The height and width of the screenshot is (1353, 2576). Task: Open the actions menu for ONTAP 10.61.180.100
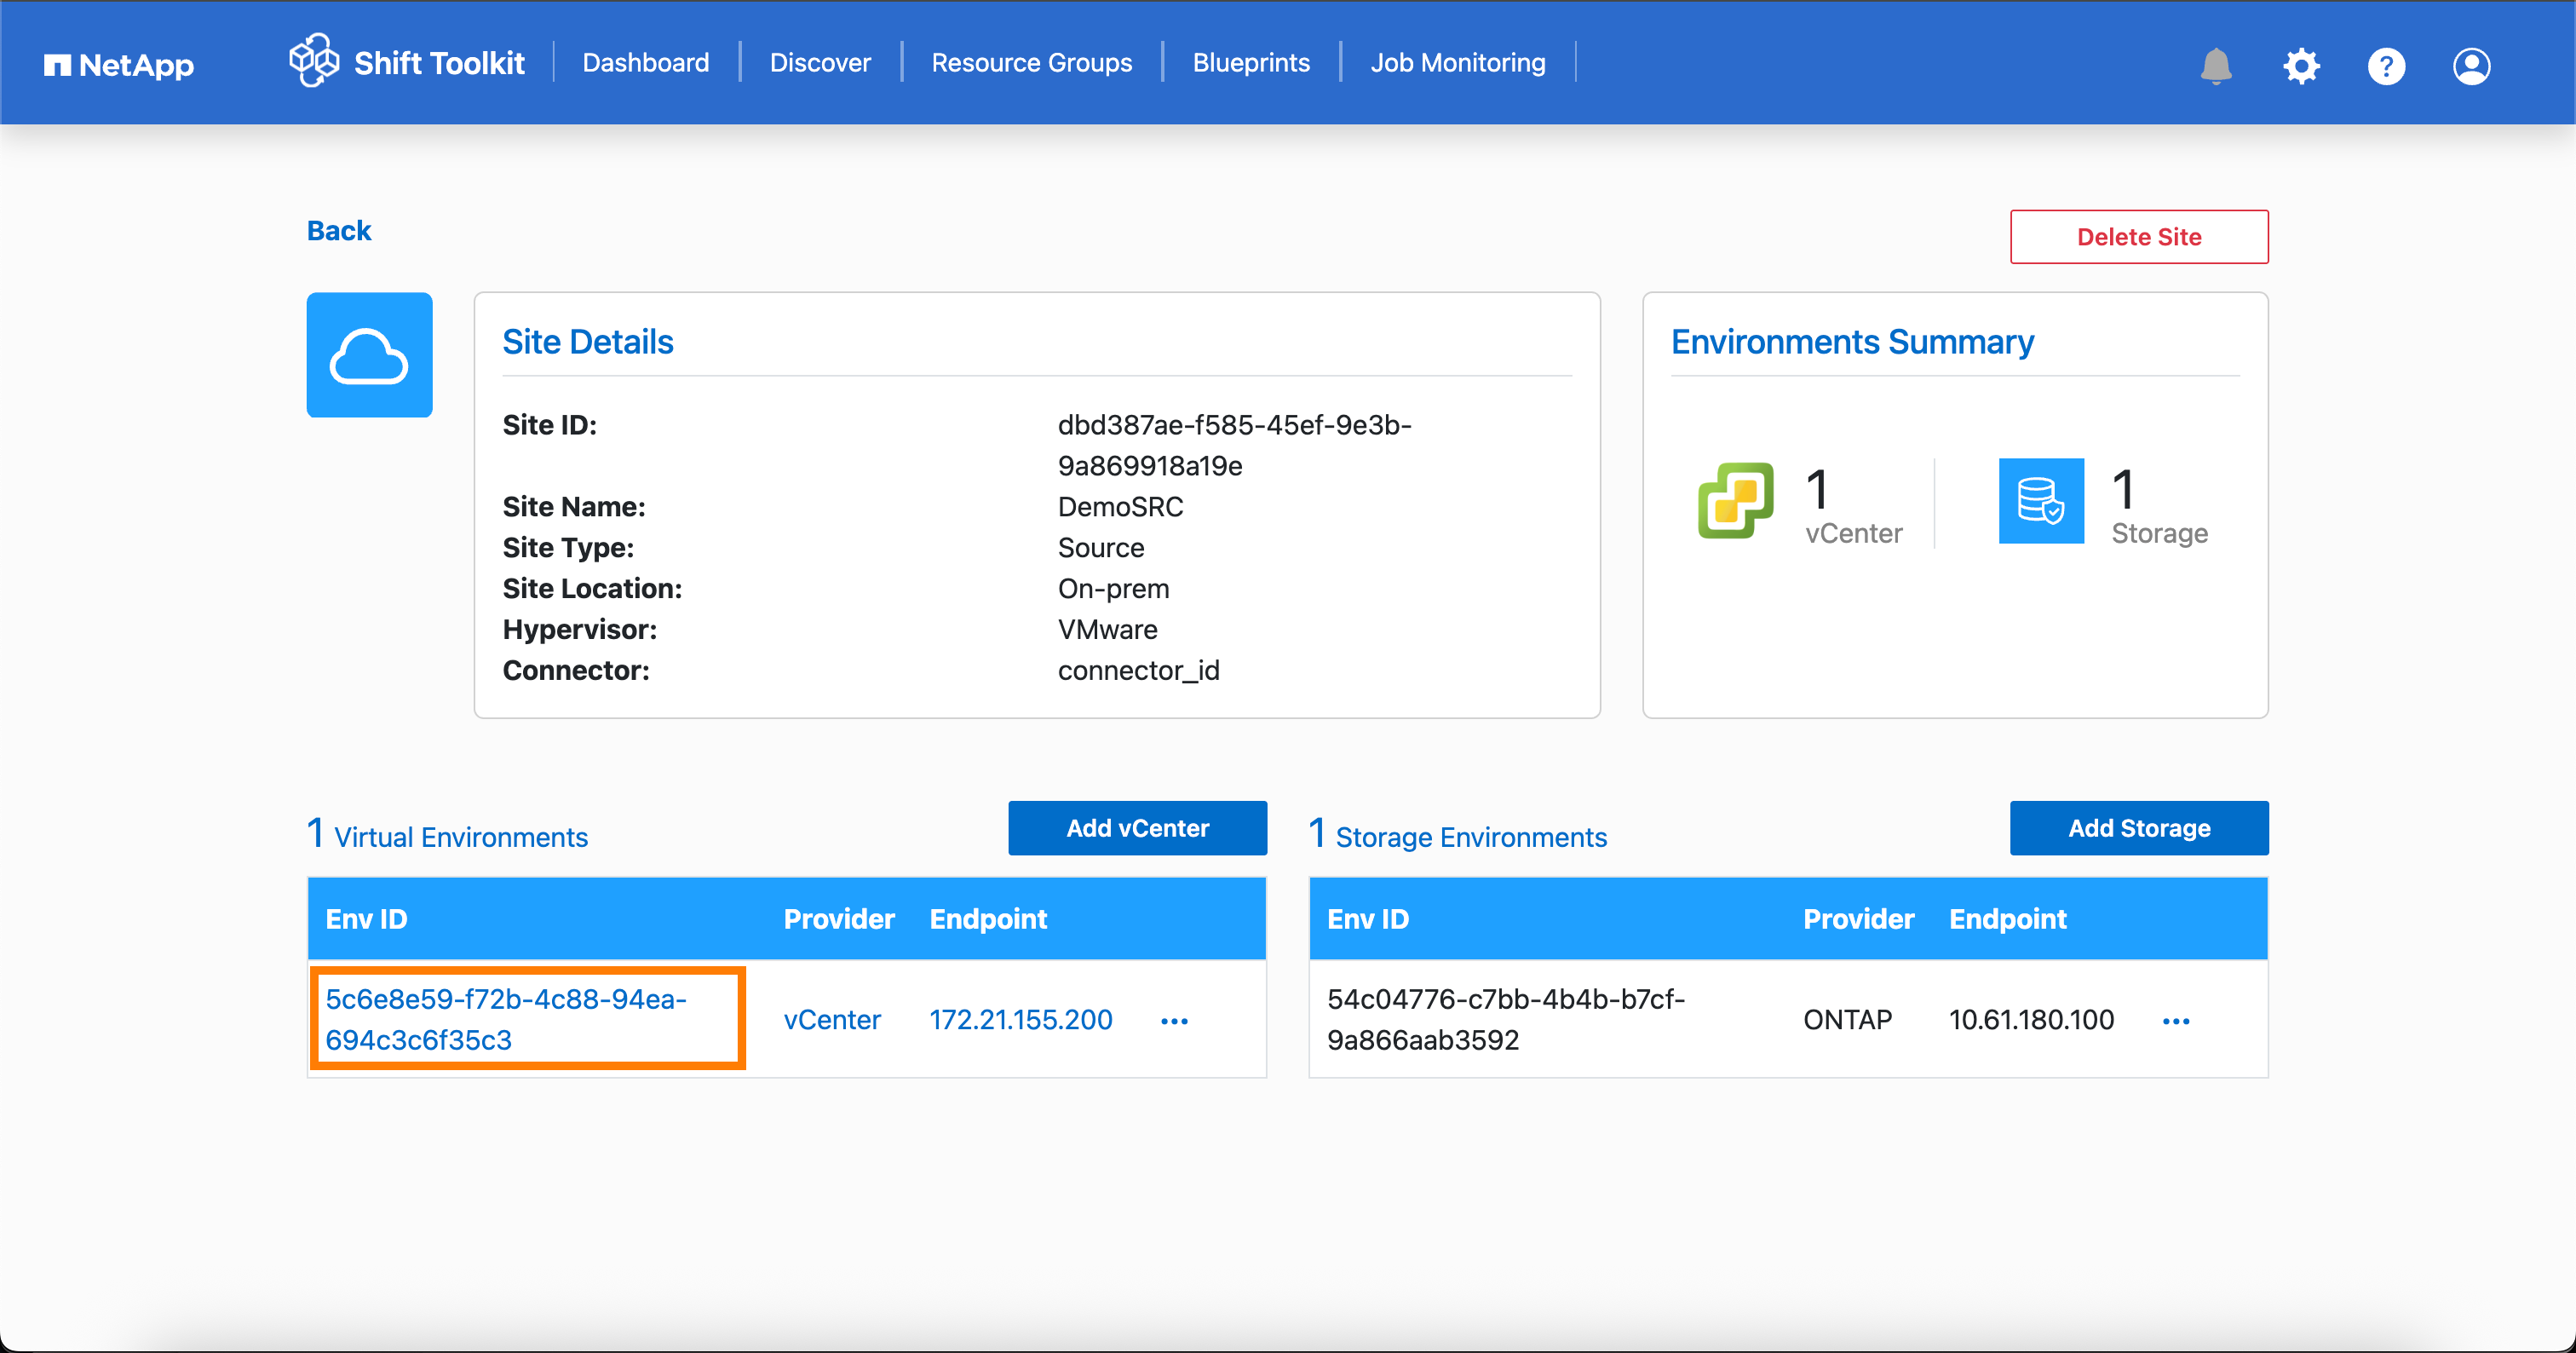tap(2176, 1021)
